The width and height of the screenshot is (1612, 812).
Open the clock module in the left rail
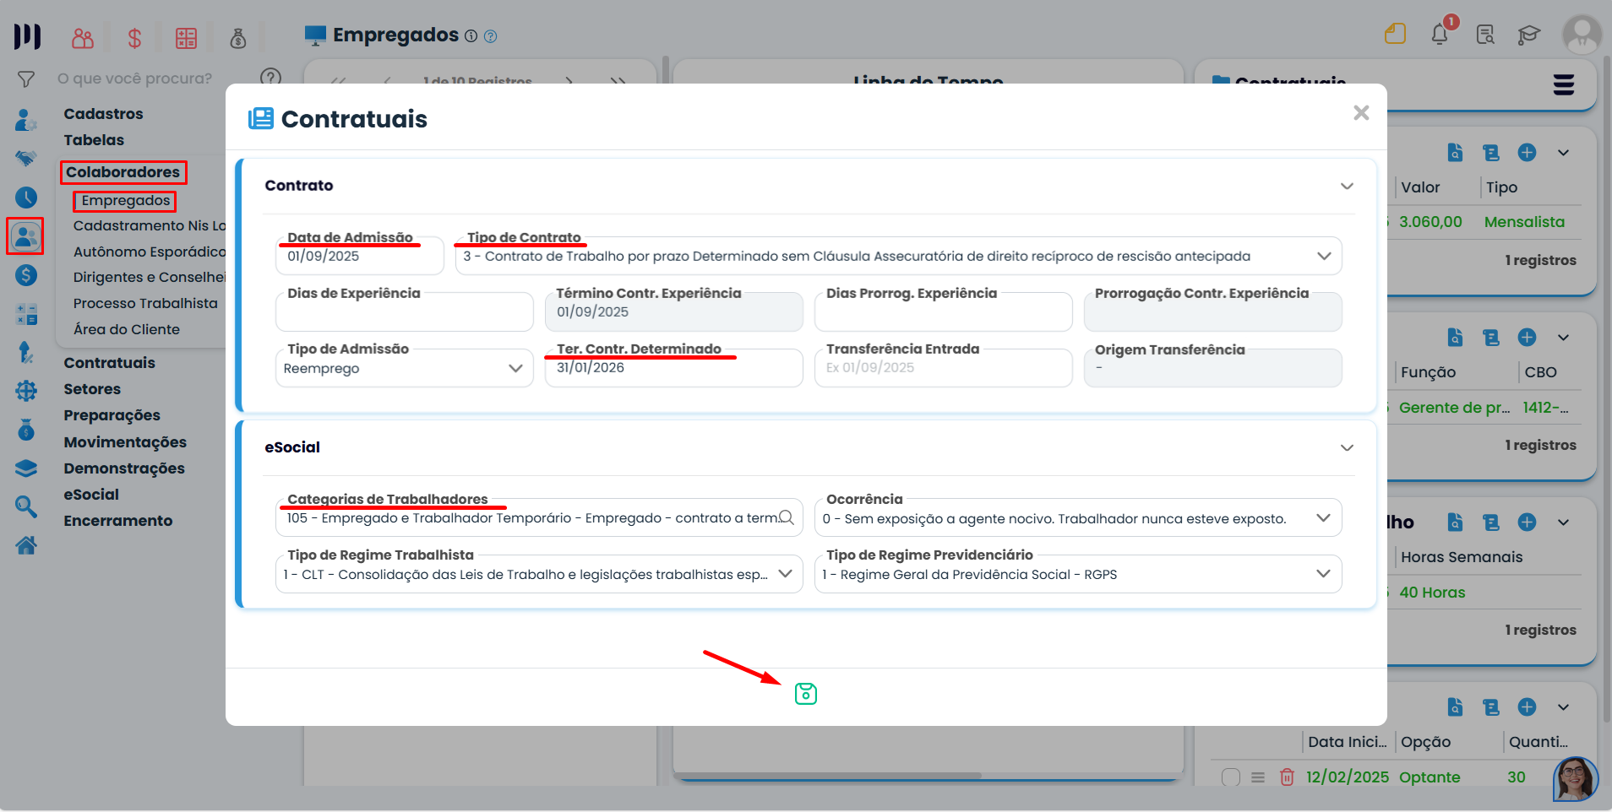click(26, 198)
